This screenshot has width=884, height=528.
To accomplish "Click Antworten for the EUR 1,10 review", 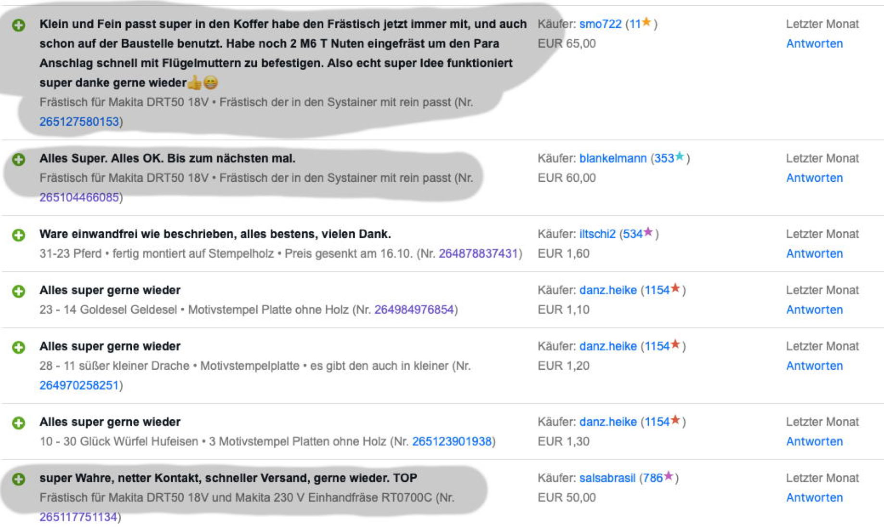I will point(814,310).
